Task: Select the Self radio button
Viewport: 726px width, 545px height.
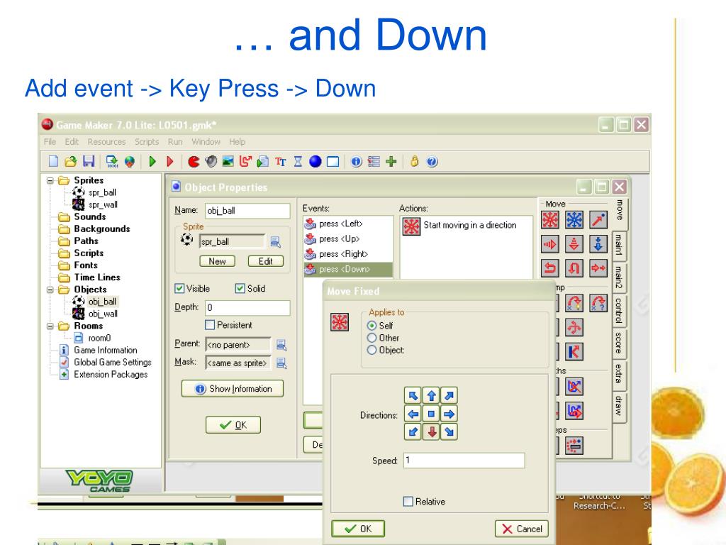Action: (x=372, y=325)
